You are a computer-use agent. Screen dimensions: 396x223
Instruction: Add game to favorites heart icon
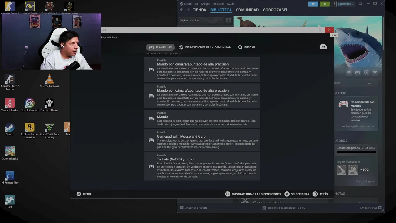pyautogui.click(x=375, y=72)
